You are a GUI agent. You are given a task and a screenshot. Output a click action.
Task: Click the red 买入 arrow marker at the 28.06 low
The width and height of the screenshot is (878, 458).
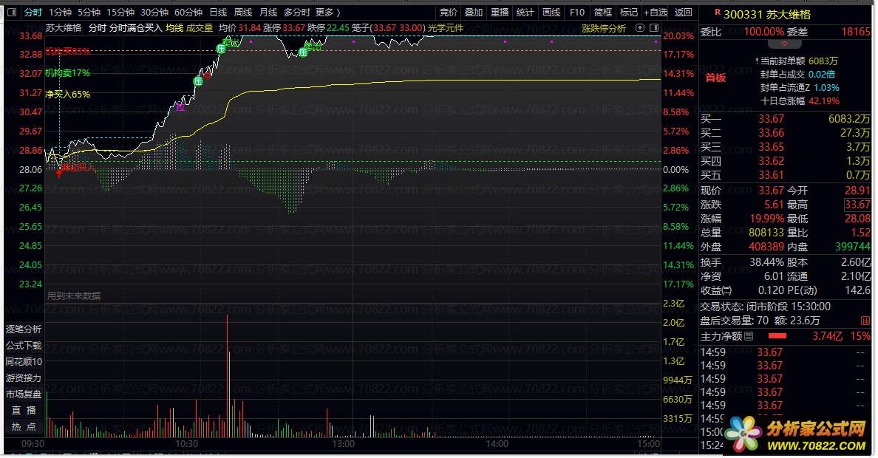tap(59, 173)
